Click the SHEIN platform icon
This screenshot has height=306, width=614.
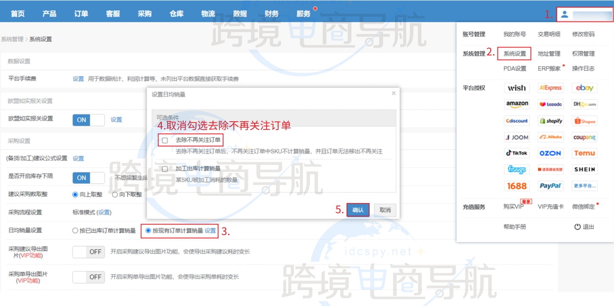click(584, 169)
